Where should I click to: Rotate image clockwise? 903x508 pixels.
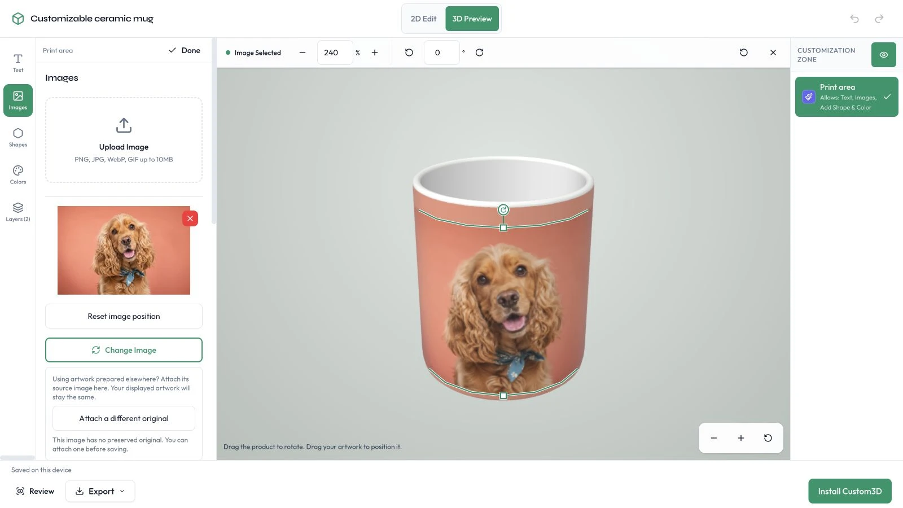click(x=480, y=52)
